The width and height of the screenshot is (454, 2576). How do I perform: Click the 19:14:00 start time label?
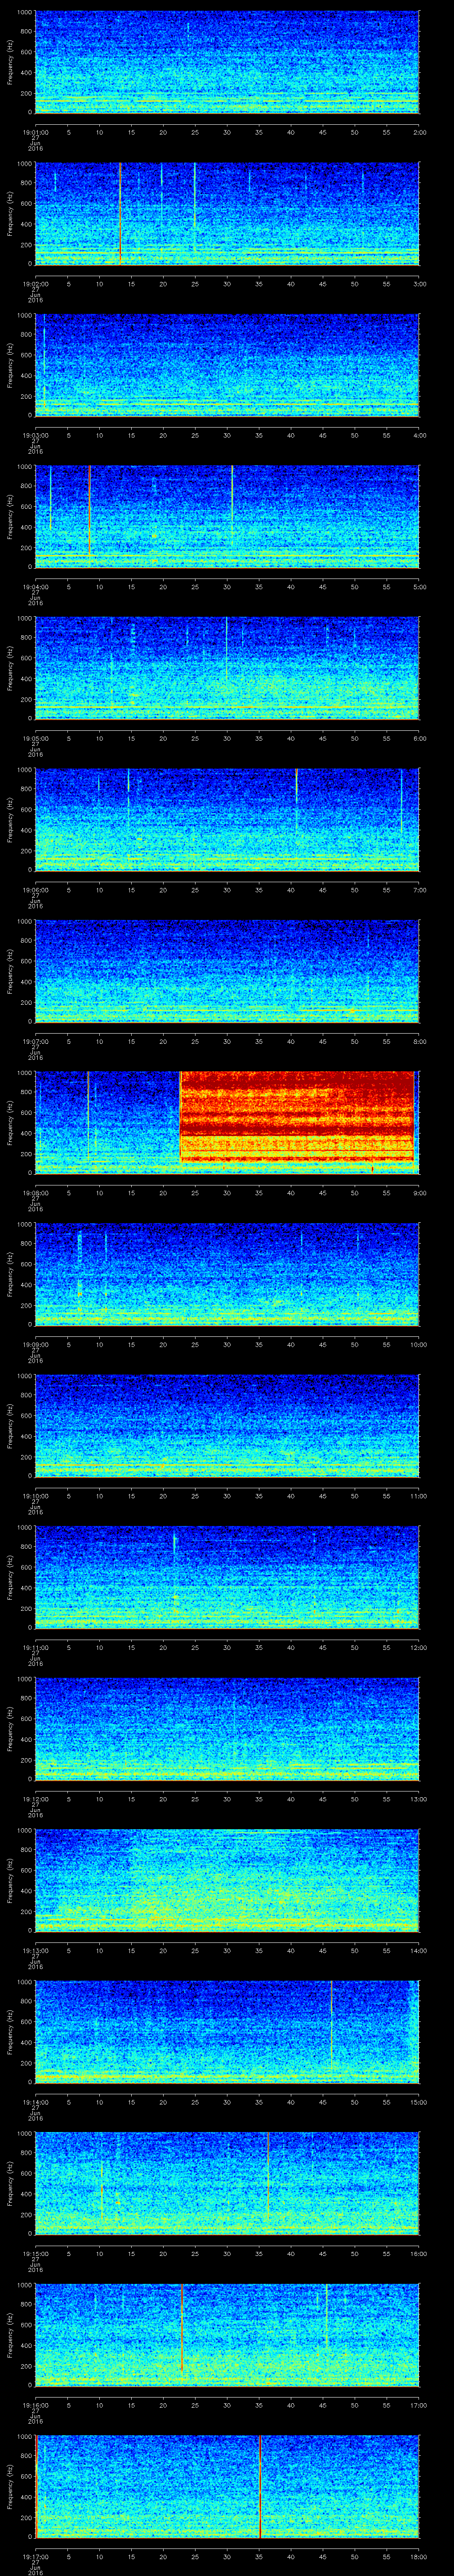[x=35, y=2102]
